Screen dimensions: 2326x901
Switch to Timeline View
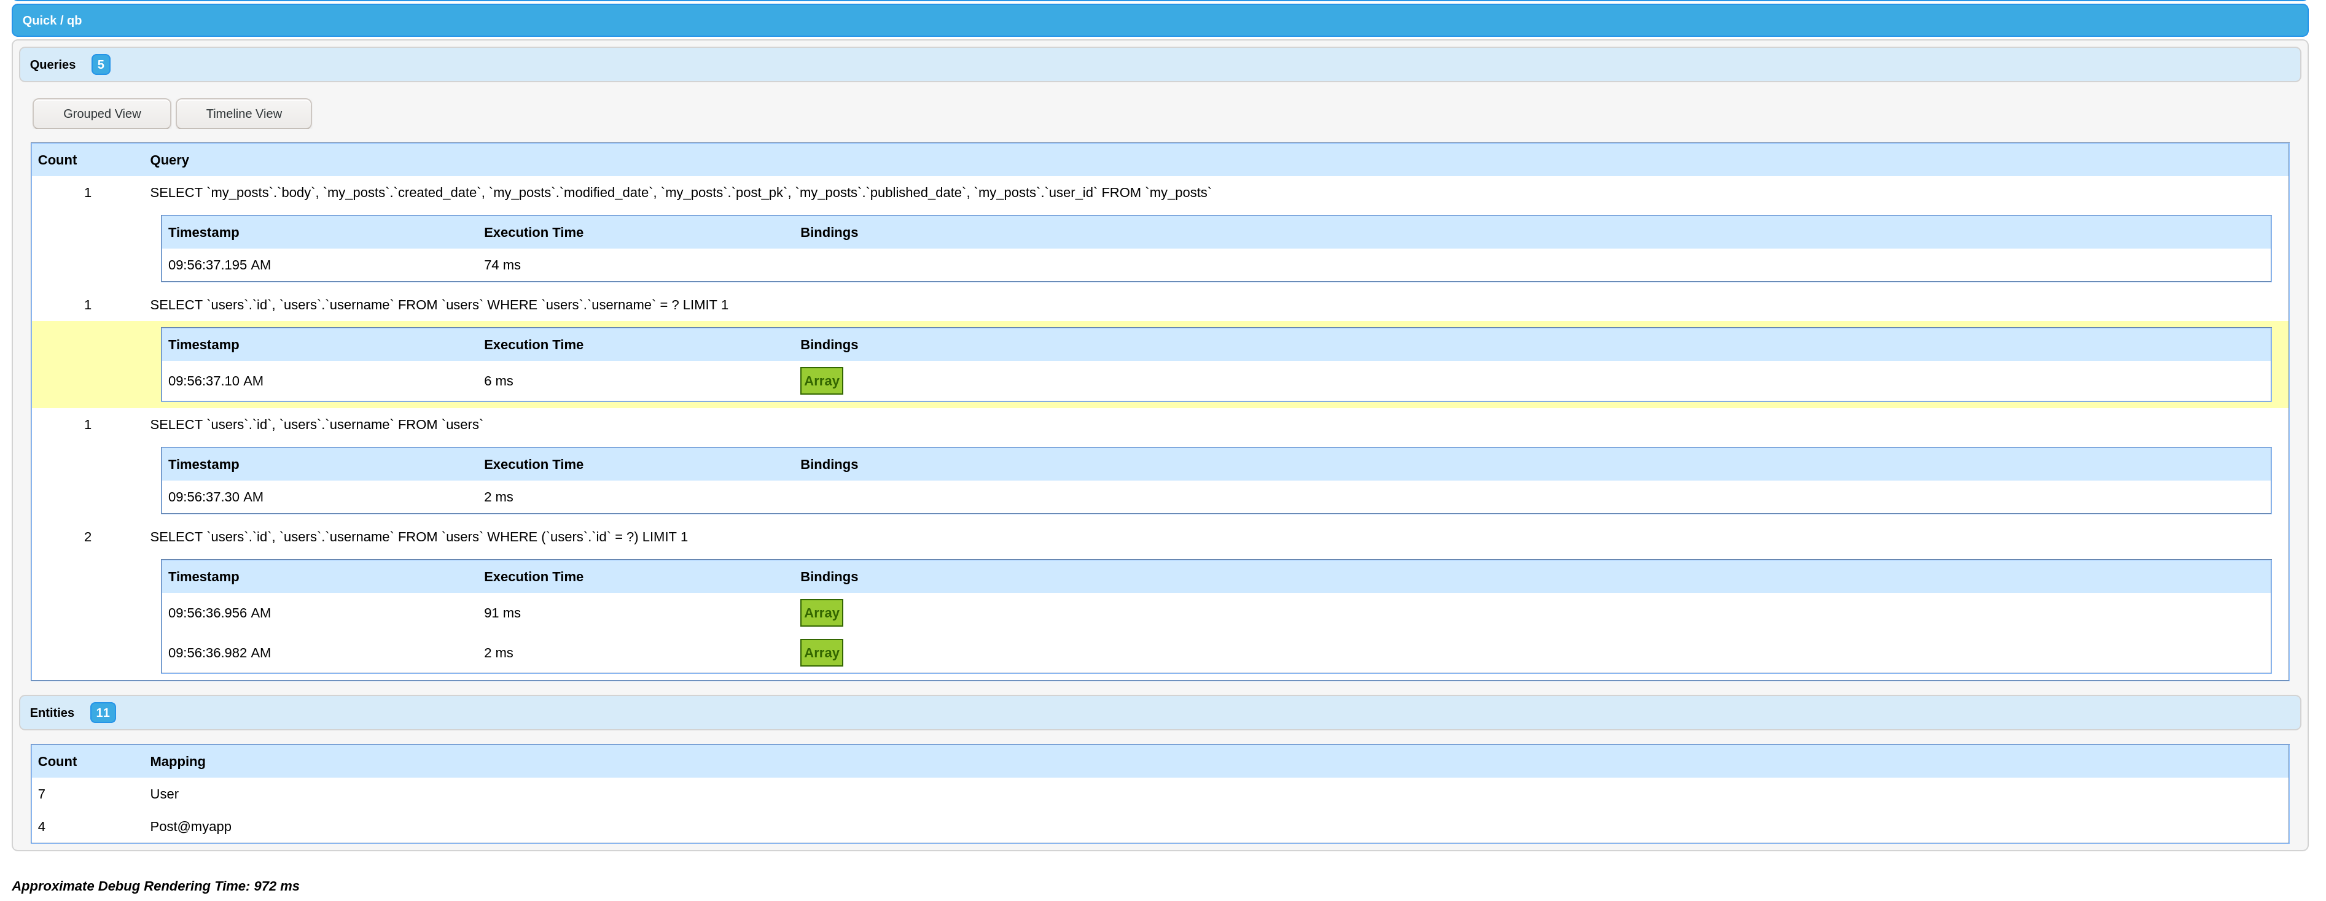[x=244, y=114]
